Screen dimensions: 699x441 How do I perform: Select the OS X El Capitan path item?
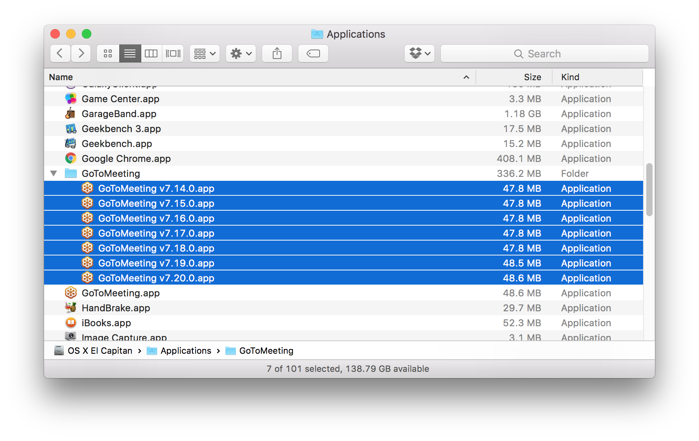(93, 351)
